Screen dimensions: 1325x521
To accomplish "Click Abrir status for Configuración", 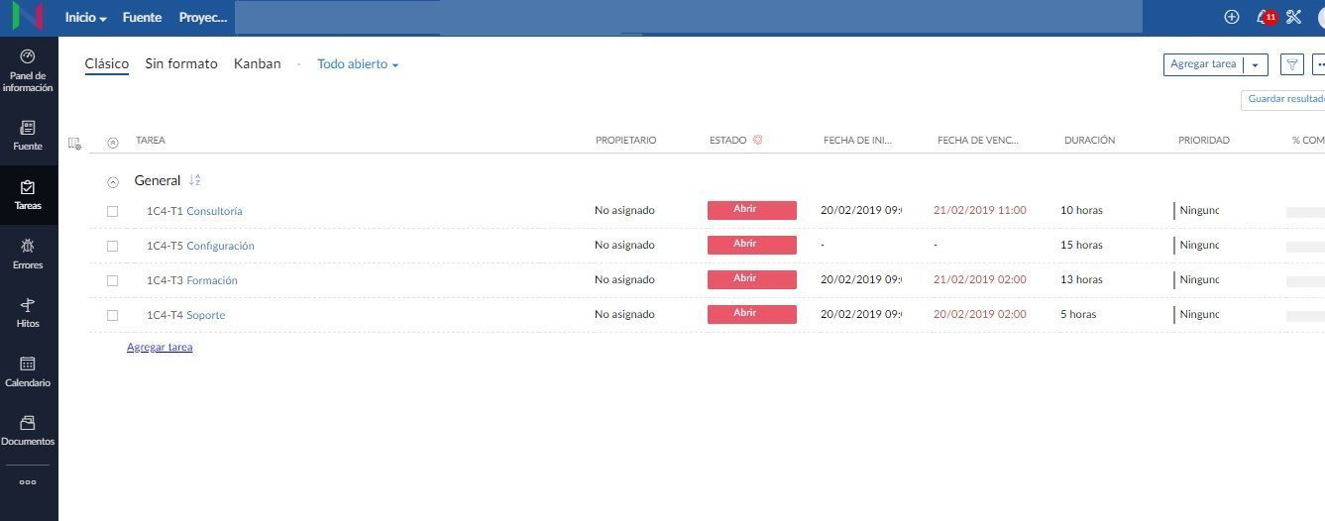I will pos(752,245).
